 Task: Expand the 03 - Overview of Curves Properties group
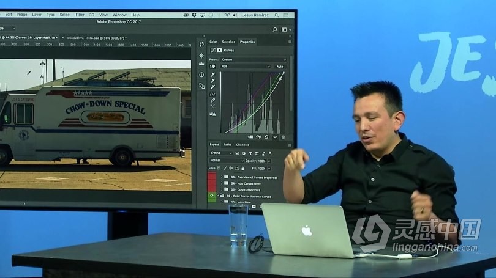coord(222,177)
